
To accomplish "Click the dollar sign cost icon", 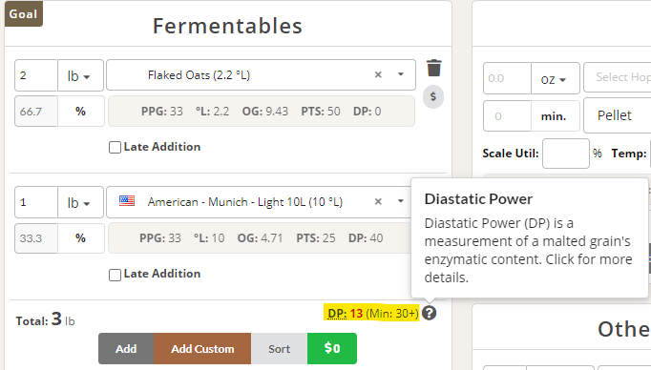I will click(433, 96).
